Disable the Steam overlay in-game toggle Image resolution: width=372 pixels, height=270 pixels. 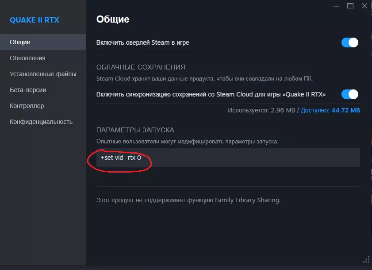click(349, 42)
